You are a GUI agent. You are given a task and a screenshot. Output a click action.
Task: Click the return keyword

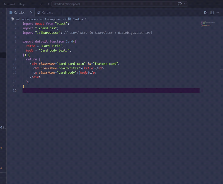pos(31,59)
